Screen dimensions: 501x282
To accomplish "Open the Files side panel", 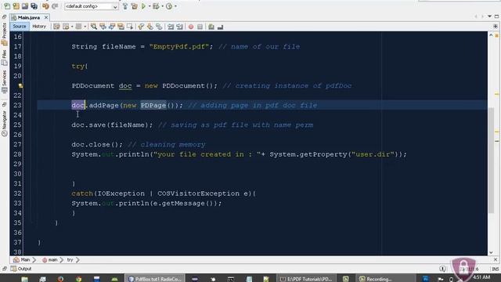I will click(4, 57).
